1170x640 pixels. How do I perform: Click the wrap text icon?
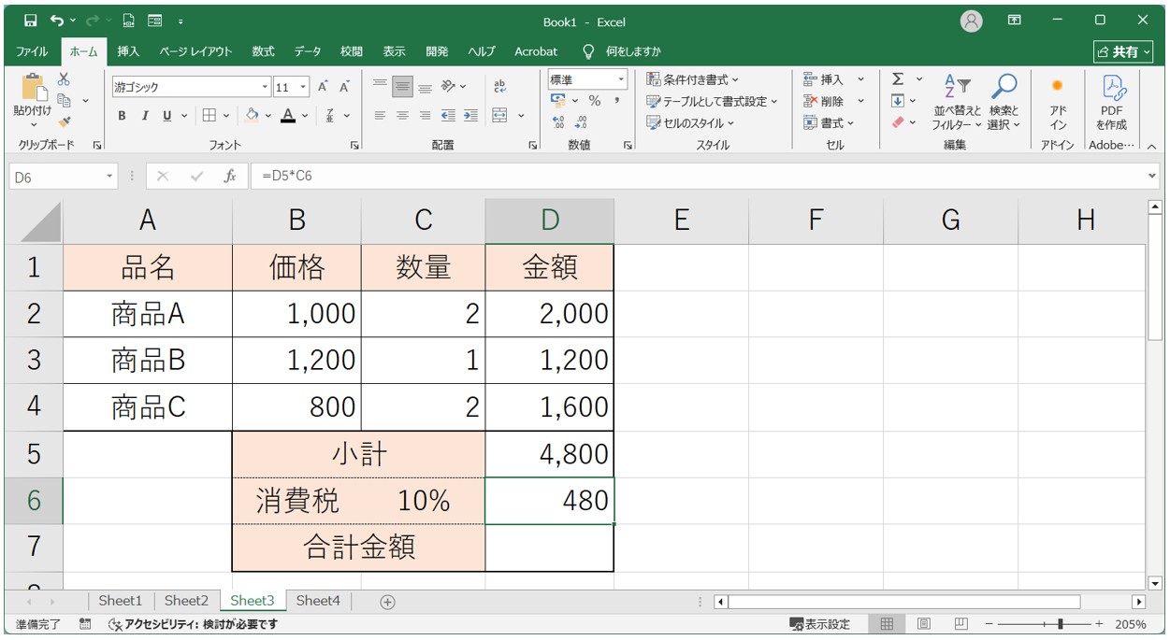point(500,86)
